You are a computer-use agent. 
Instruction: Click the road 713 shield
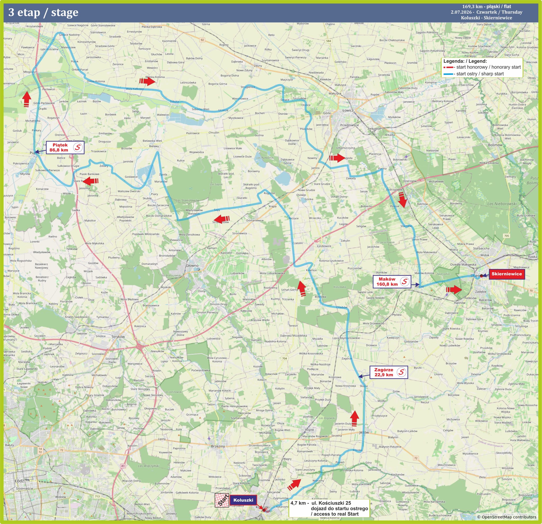97,496
